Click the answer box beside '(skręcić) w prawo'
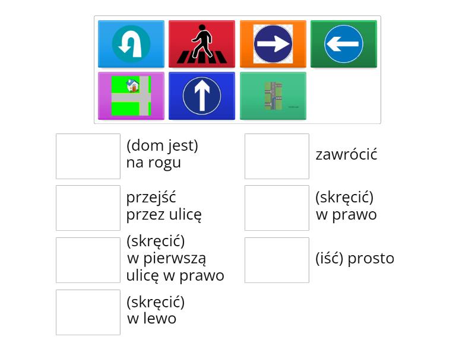This screenshot has width=475, height=356. pos(277,208)
